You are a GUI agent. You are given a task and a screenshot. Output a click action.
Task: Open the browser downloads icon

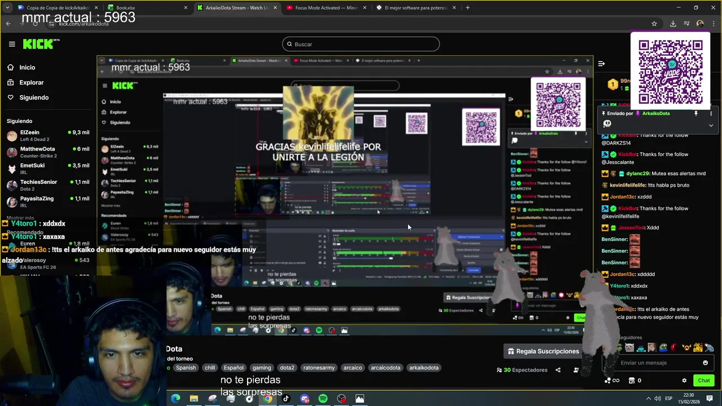673,24
